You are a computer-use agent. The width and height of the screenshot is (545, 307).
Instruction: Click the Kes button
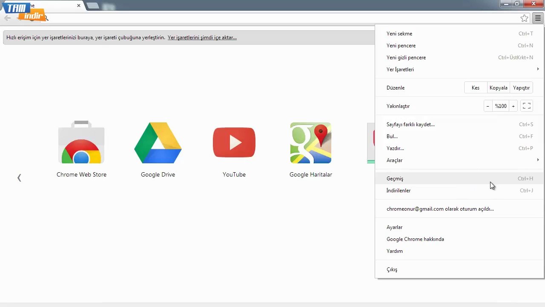coord(476,88)
